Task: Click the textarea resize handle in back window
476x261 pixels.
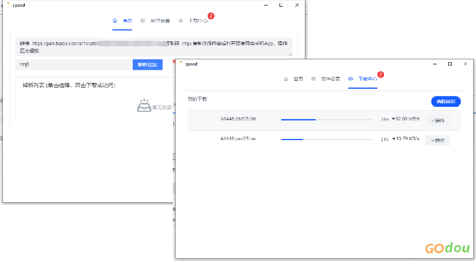Action: tap(290, 54)
